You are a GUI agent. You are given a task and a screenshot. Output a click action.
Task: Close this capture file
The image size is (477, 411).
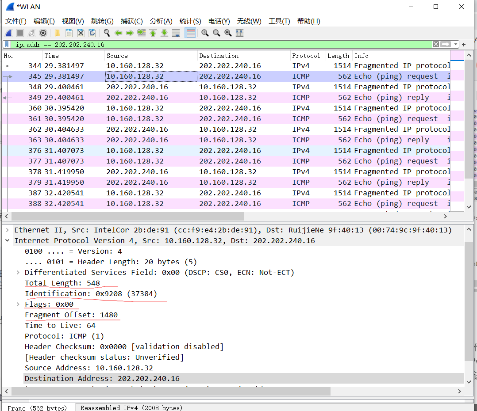81,33
